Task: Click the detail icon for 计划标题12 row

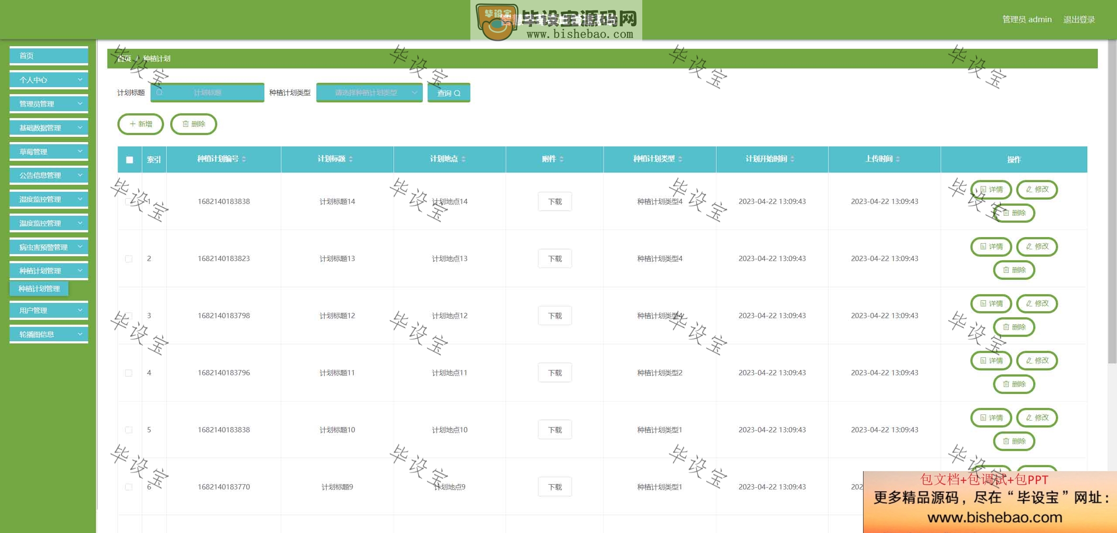Action: pos(983,303)
